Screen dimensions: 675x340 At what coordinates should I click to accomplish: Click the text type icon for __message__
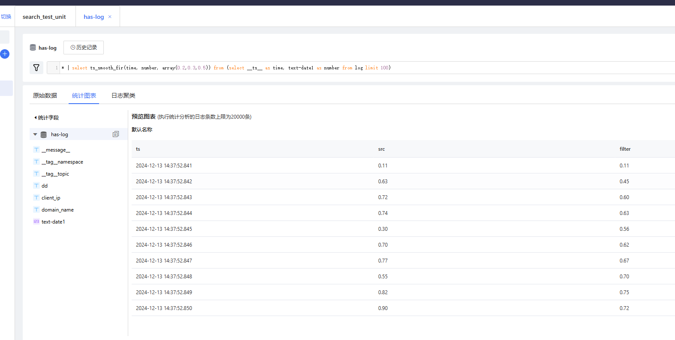[36, 150]
